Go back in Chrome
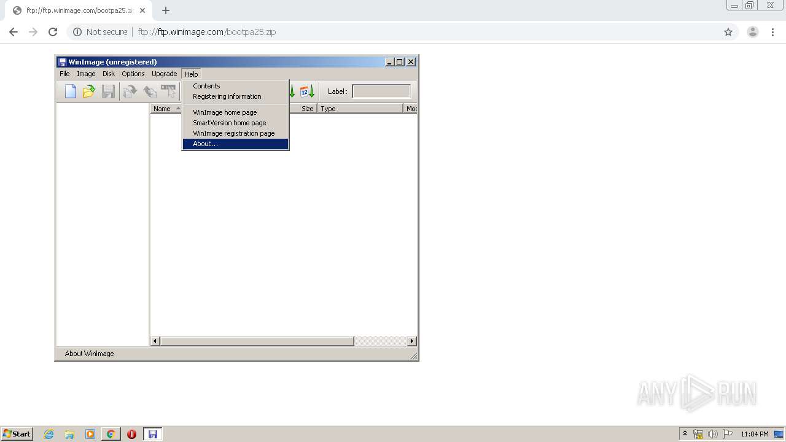This screenshot has height=442, width=786. click(x=14, y=32)
